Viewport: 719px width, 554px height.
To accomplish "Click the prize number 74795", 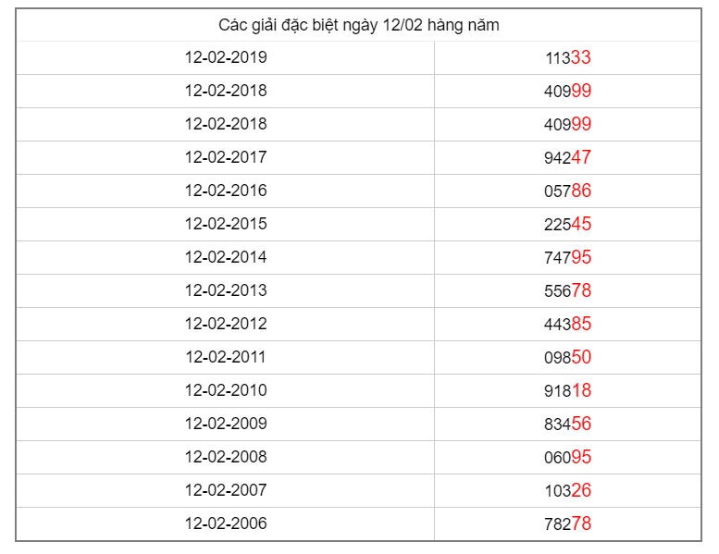I will 567,257.
